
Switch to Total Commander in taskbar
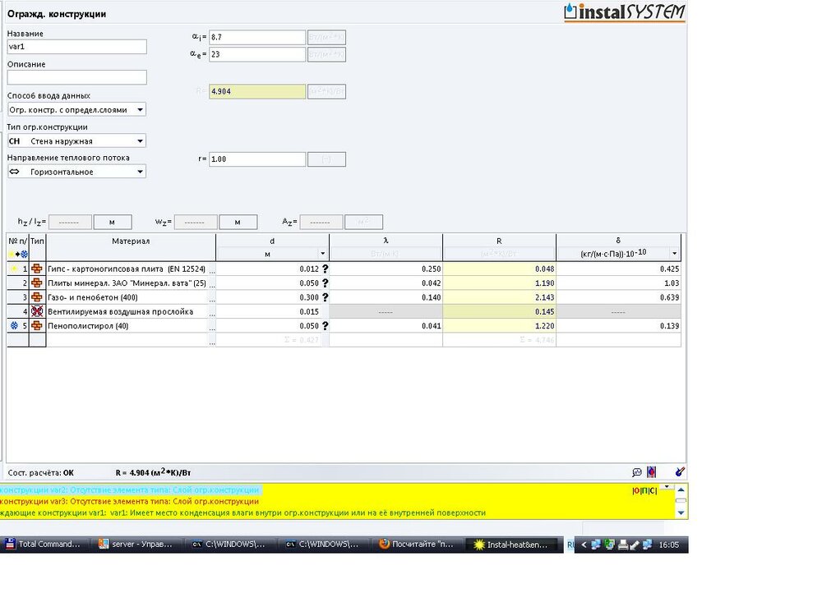[x=43, y=545]
